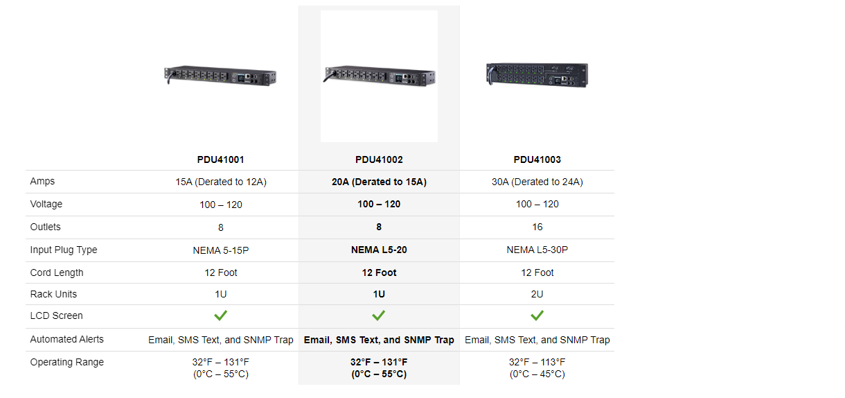The image size is (845, 398).
Task: Open the PDU41002 model name
Action: coord(379,159)
